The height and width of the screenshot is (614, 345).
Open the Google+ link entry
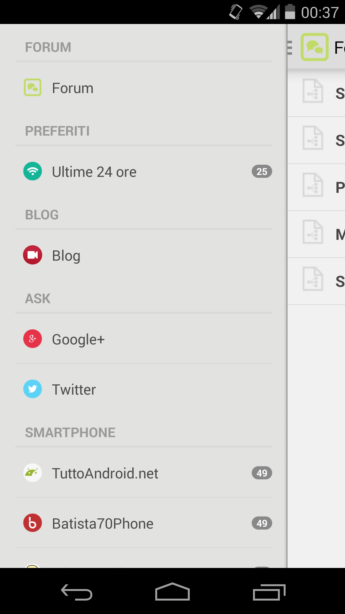[x=78, y=340]
